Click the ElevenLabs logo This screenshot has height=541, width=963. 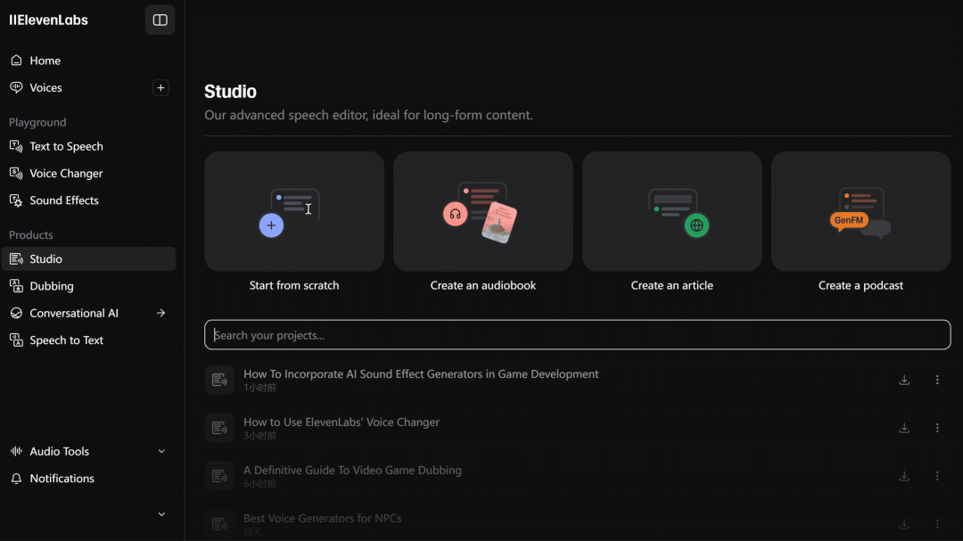[48, 20]
